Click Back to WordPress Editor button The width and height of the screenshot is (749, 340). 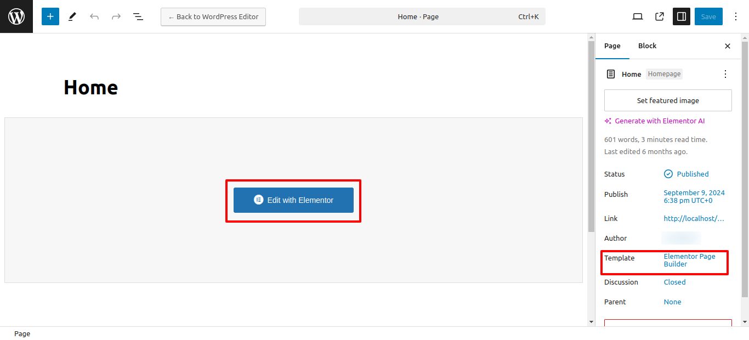tap(213, 16)
